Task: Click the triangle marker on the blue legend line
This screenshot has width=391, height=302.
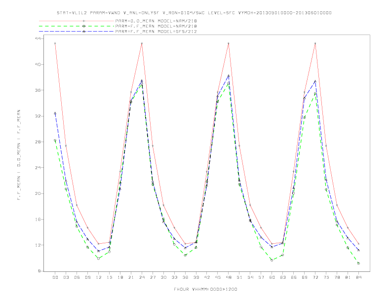Action: 84,32
